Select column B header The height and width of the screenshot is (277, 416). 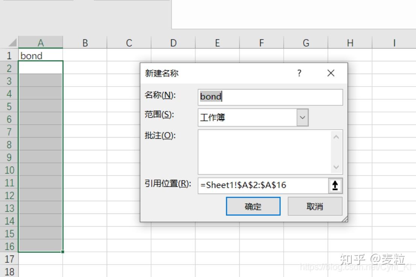pyautogui.click(x=85, y=42)
